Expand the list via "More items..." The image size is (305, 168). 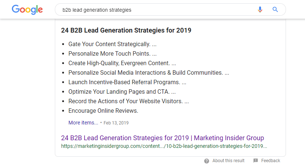coord(83,123)
